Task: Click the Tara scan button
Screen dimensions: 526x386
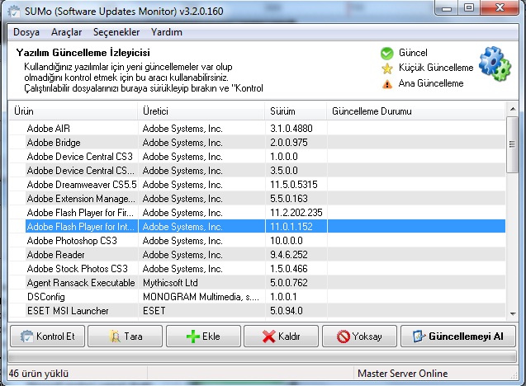Action: point(126,336)
